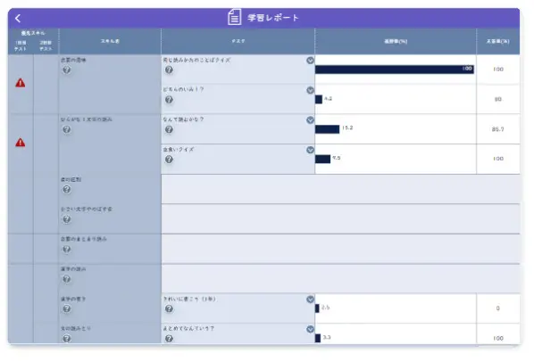The width and height of the screenshot is (534, 361).
Task: Expand the きれいに書こう(1年) task details
Action: [x=310, y=299]
